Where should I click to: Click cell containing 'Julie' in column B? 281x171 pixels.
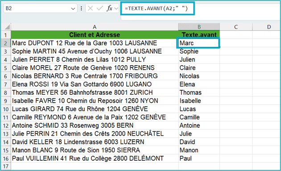point(199,134)
